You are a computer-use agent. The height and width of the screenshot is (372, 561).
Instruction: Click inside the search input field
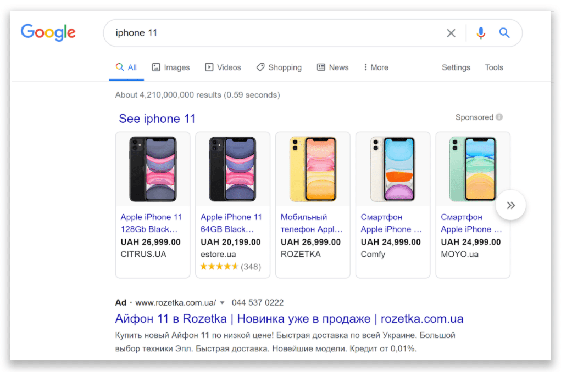275,33
